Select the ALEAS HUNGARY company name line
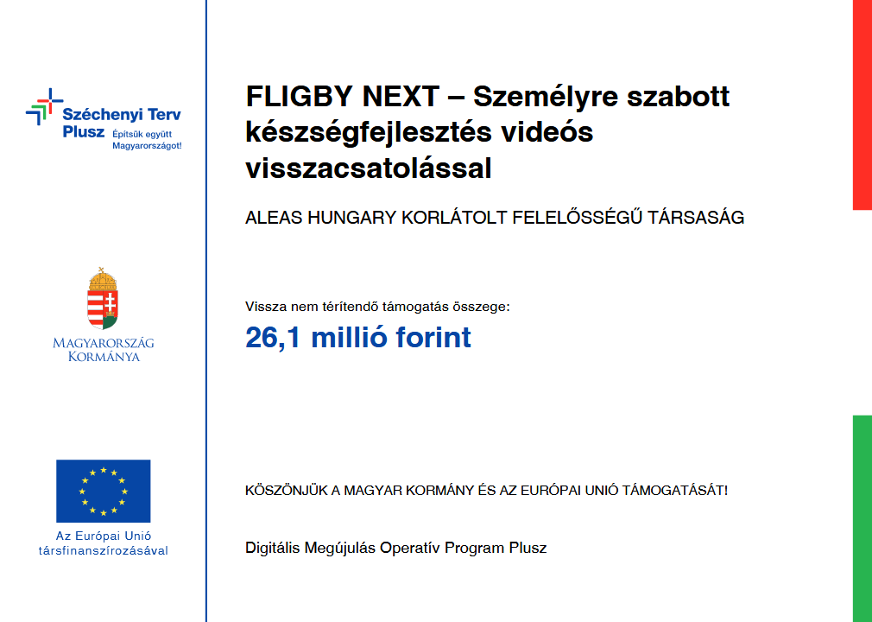The height and width of the screenshot is (622, 872). coord(495,218)
